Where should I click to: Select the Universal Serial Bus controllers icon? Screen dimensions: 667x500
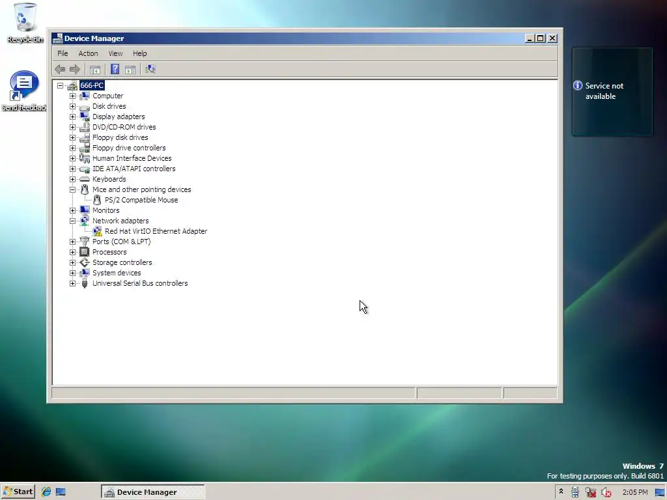click(85, 283)
